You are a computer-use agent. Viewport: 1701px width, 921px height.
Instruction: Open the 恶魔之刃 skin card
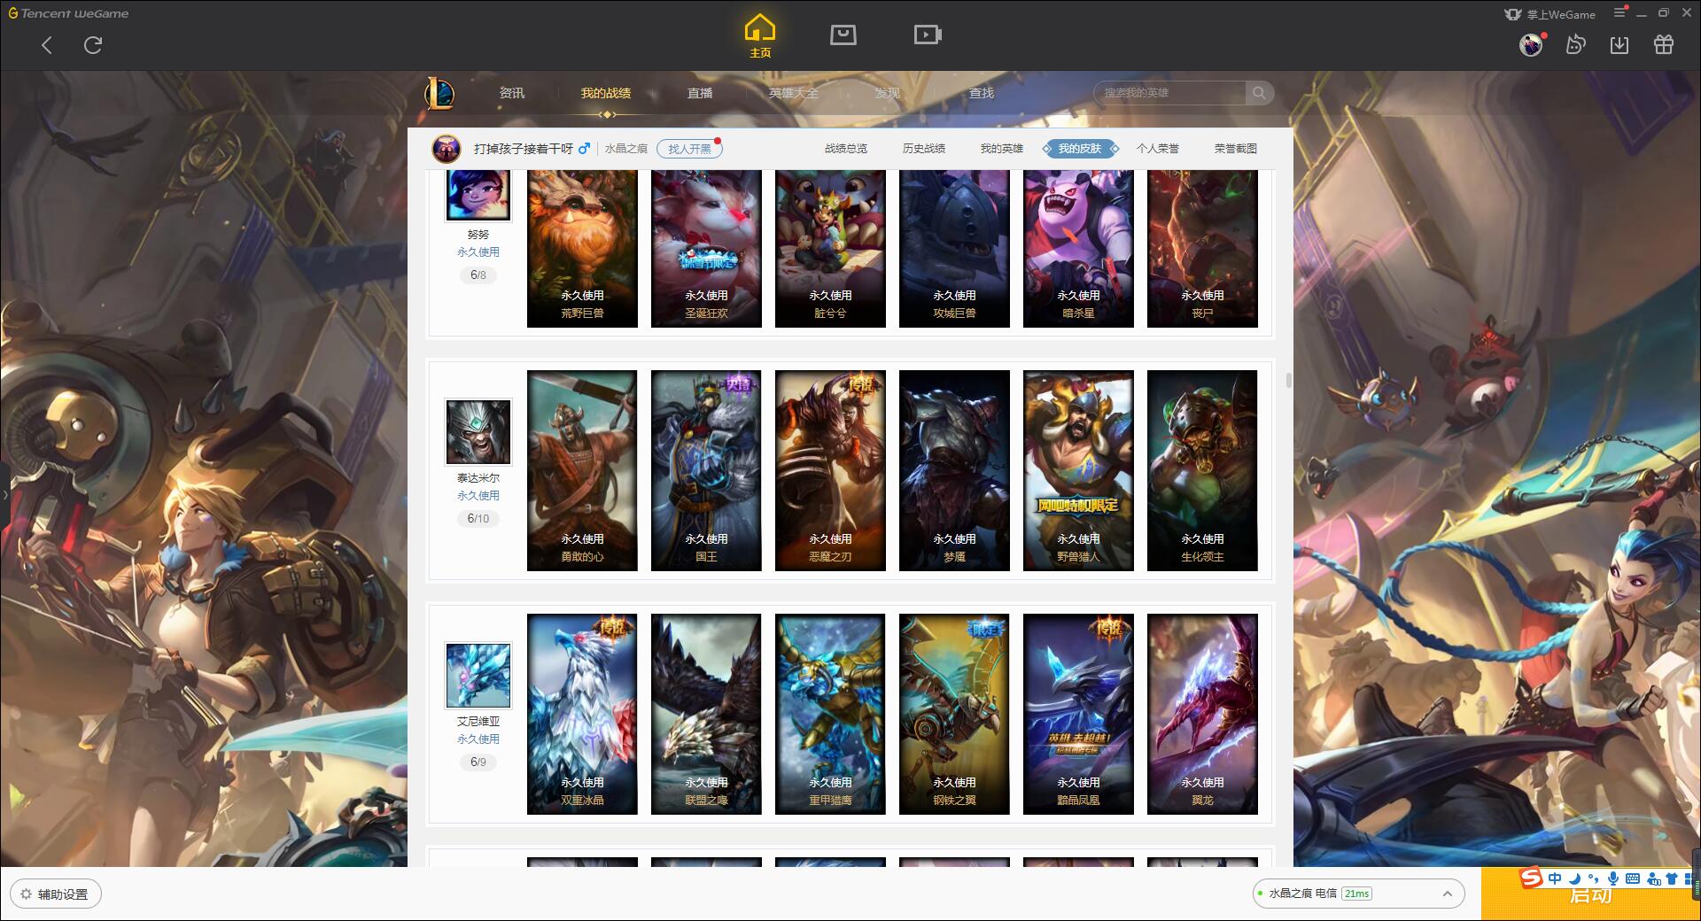click(830, 470)
